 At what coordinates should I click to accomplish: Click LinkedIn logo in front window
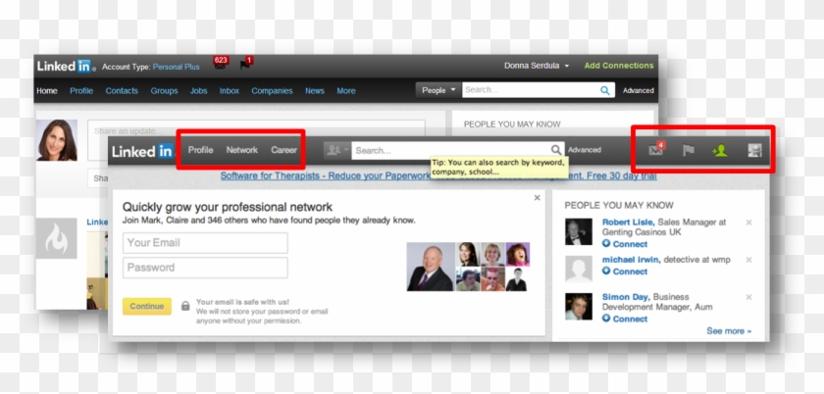point(142,151)
